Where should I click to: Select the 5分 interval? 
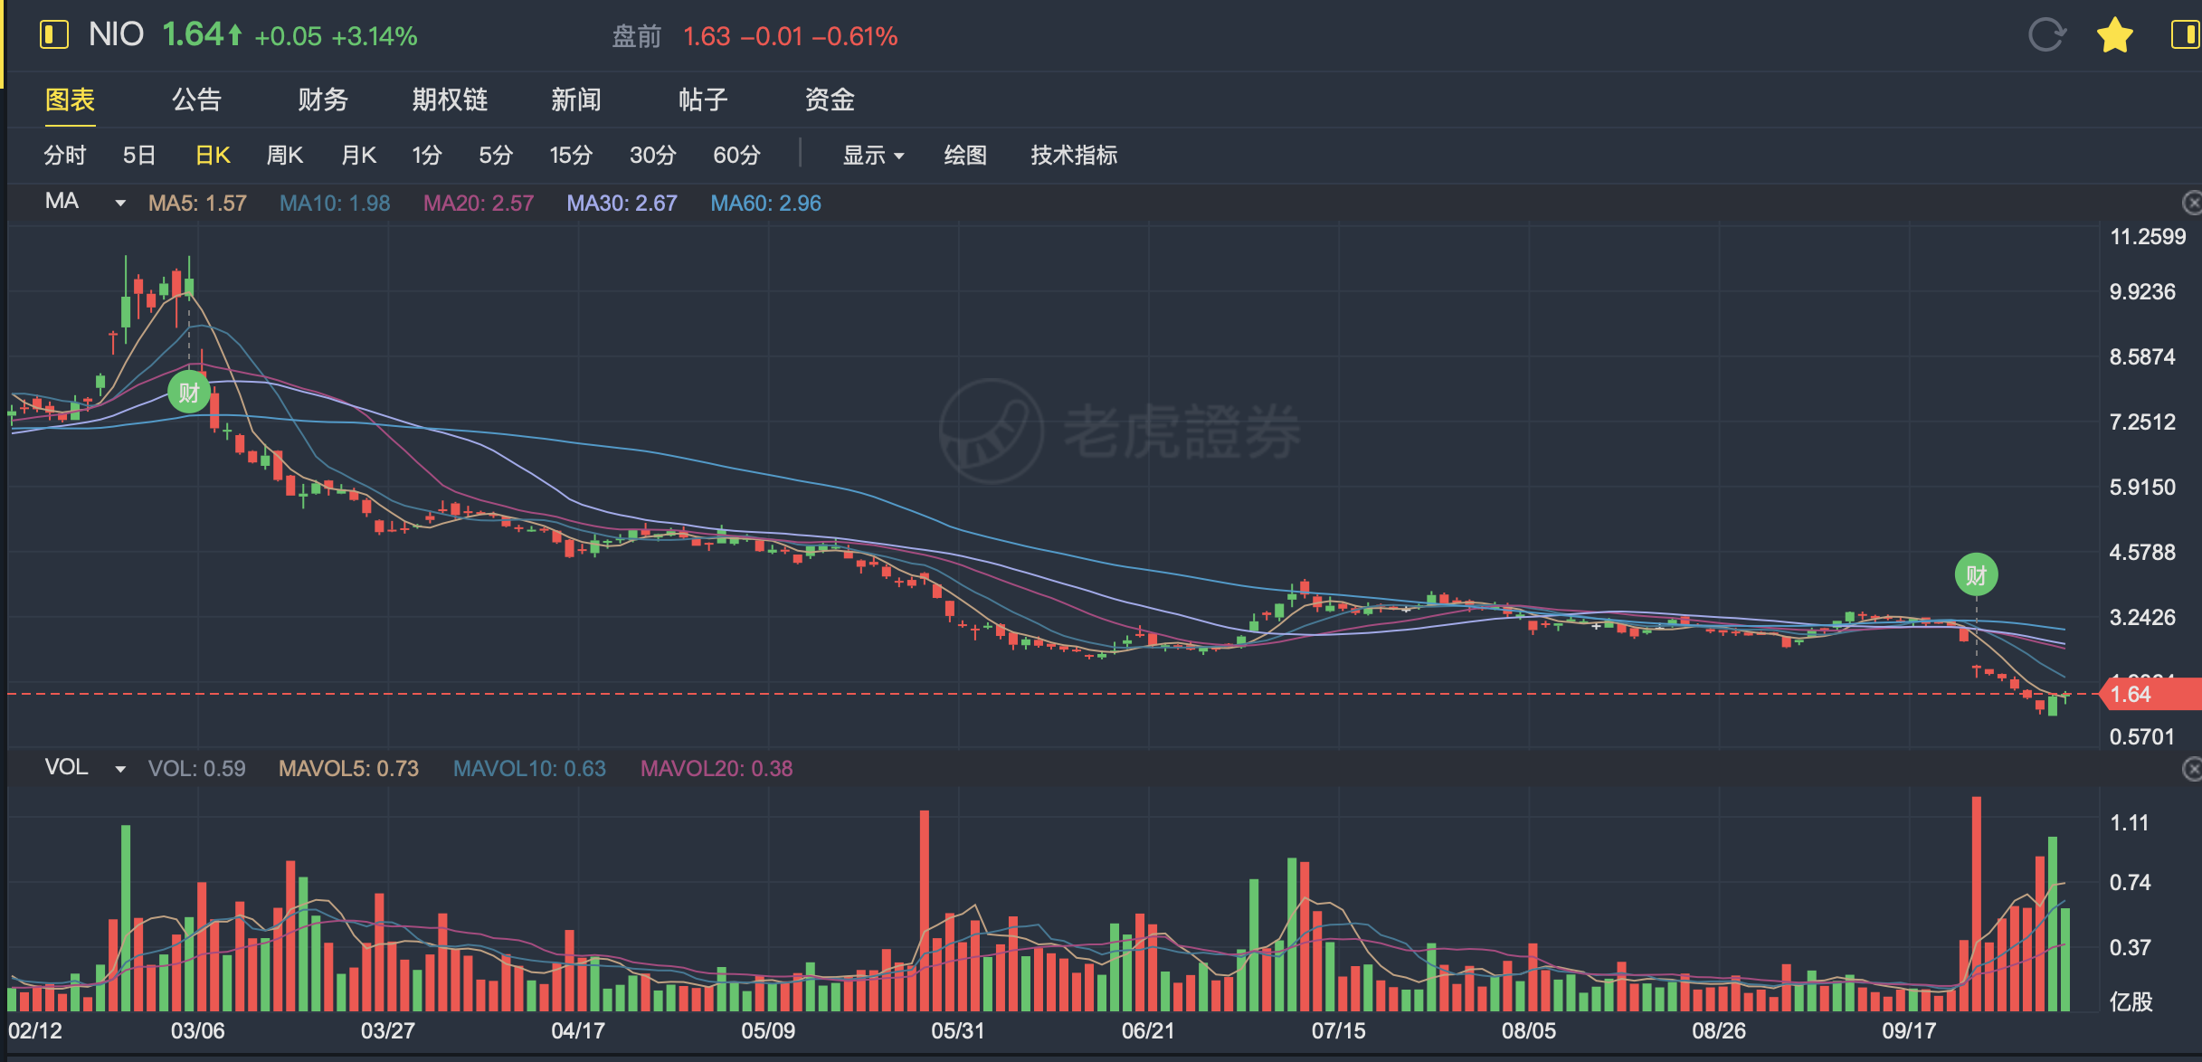click(496, 156)
